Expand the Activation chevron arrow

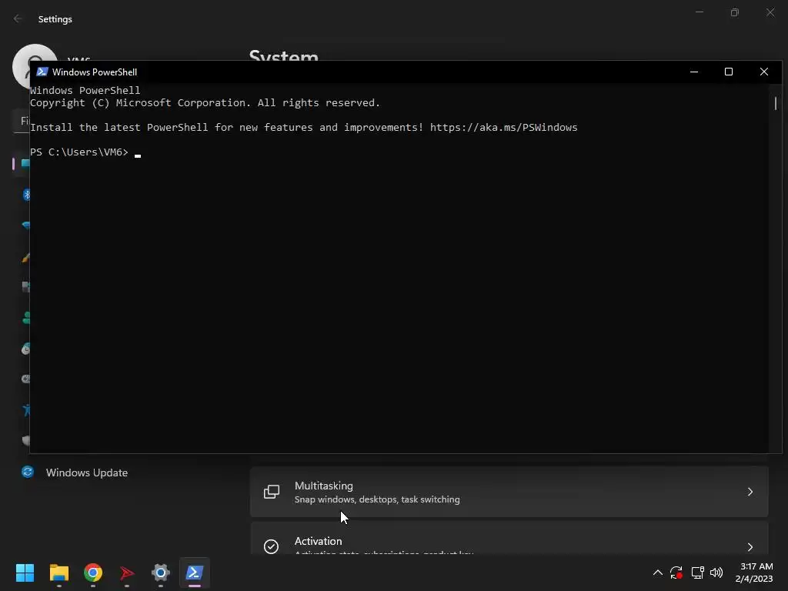point(750,547)
